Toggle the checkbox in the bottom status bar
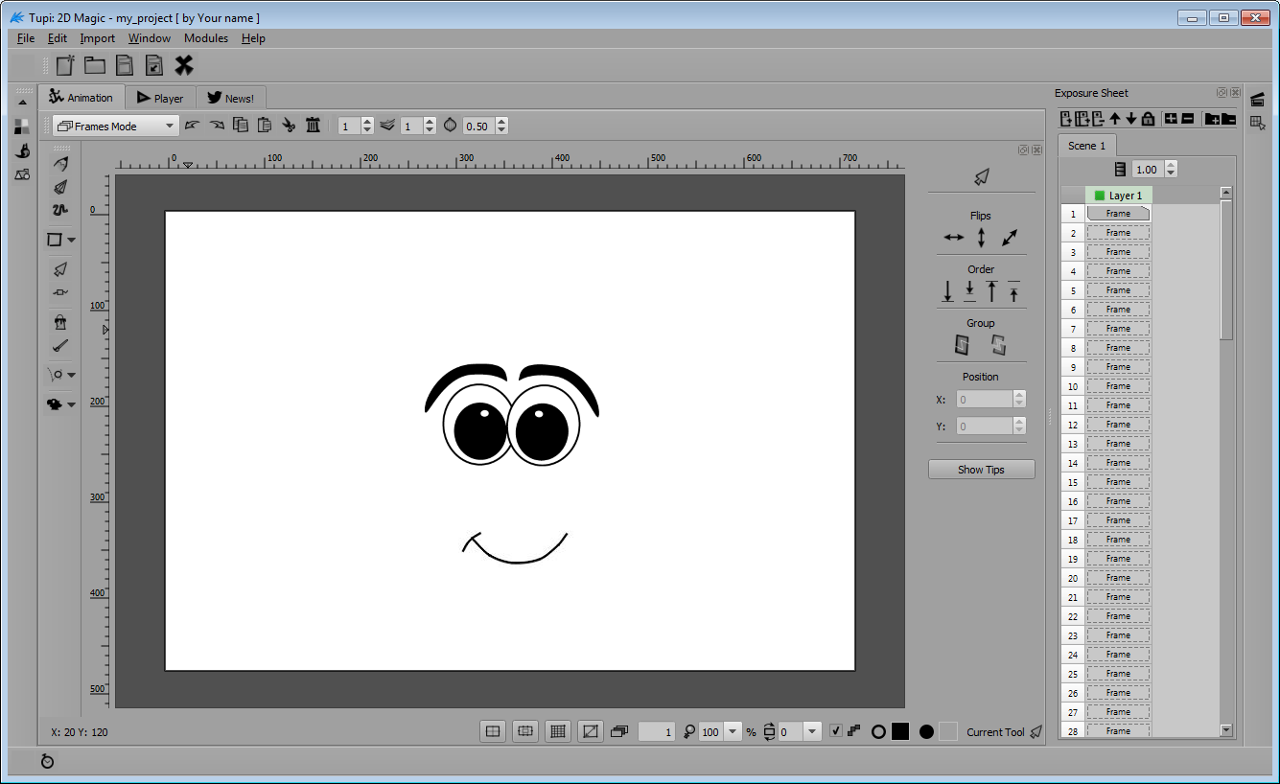This screenshot has height=784, width=1280. [836, 731]
